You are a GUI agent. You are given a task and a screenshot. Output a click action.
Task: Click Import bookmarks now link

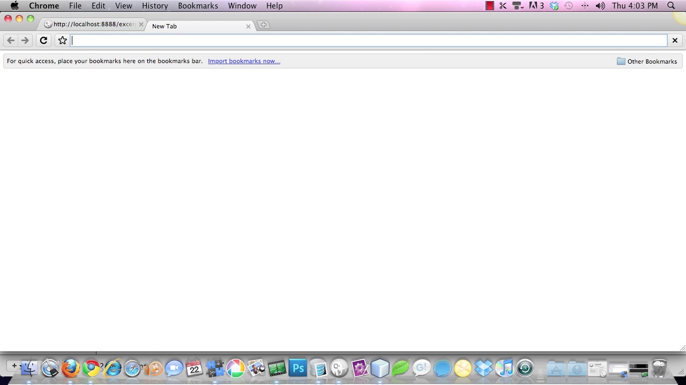244,61
